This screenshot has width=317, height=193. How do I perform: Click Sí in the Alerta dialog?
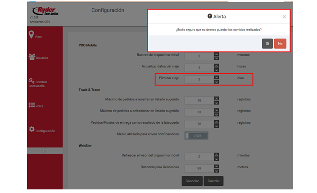267,43
